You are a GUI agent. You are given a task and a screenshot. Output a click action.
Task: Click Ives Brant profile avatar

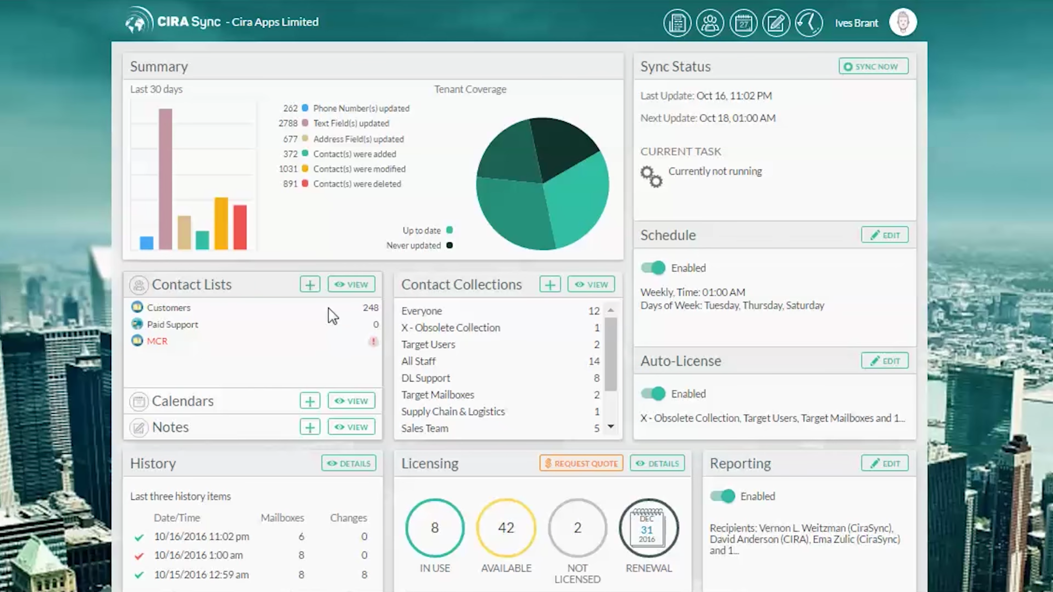(x=903, y=22)
